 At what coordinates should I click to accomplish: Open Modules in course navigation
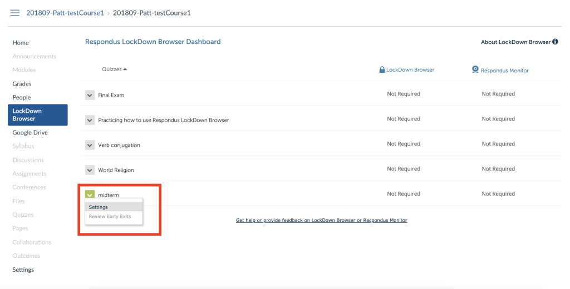(24, 69)
